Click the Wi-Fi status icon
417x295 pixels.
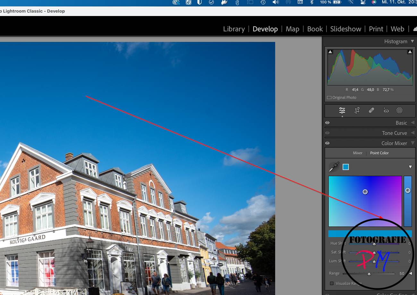[x=351, y=2]
